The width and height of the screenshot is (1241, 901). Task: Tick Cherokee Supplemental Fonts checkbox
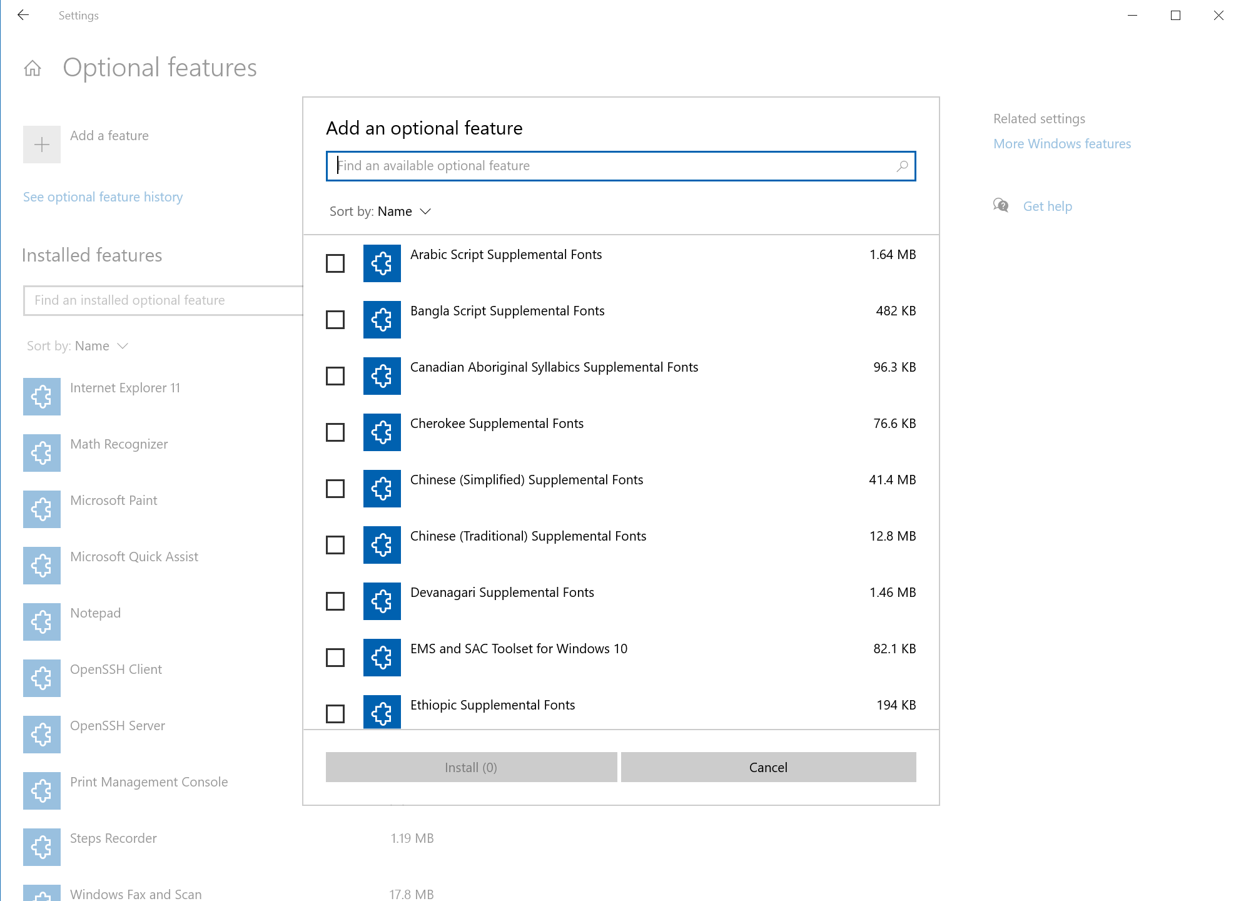pyautogui.click(x=335, y=432)
